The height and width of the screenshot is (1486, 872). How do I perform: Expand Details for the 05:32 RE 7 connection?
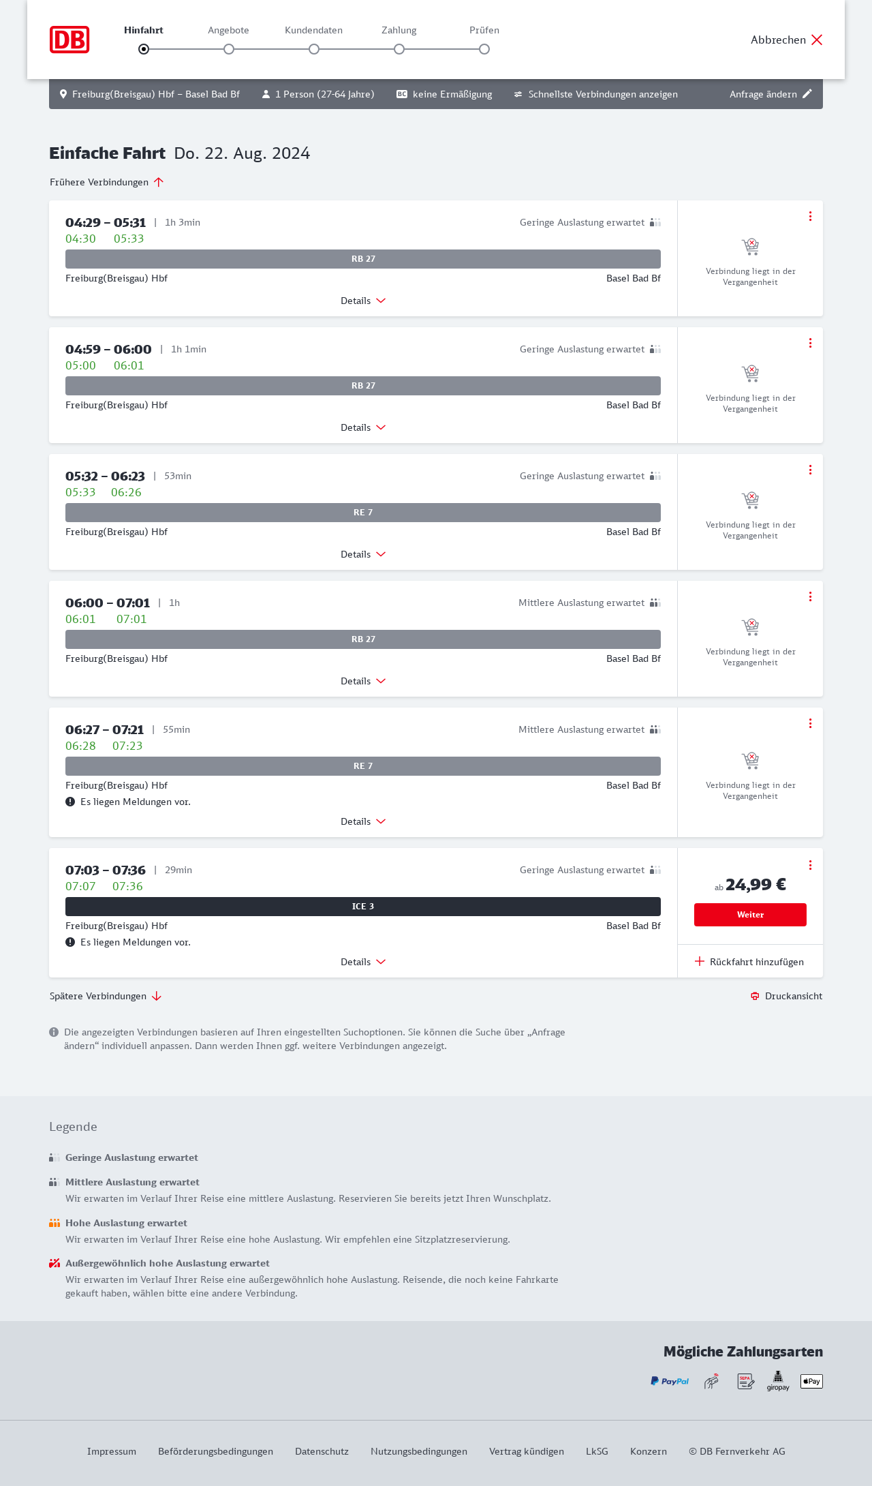[x=363, y=554]
